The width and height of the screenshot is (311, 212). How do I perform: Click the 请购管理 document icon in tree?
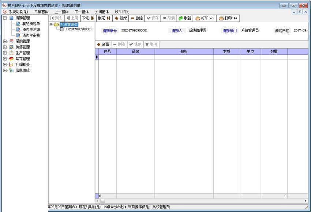[x=11, y=18]
